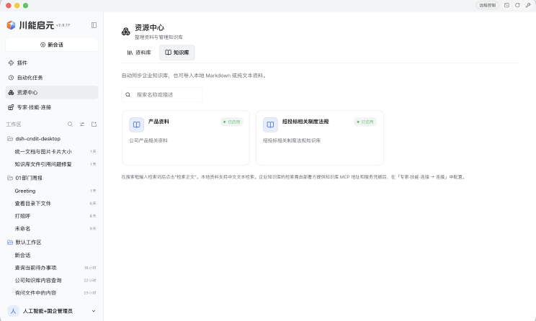Open conversation 未命名
This screenshot has height=321, width=536.
point(52,229)
